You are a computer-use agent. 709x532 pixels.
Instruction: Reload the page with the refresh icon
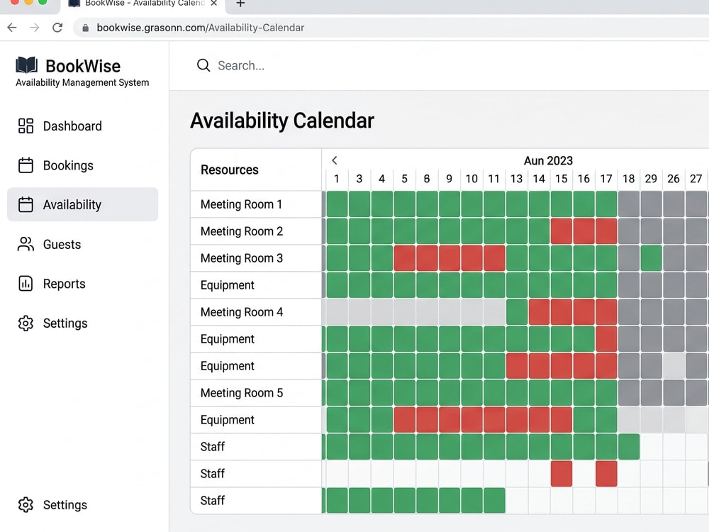[x=57, y=28]
